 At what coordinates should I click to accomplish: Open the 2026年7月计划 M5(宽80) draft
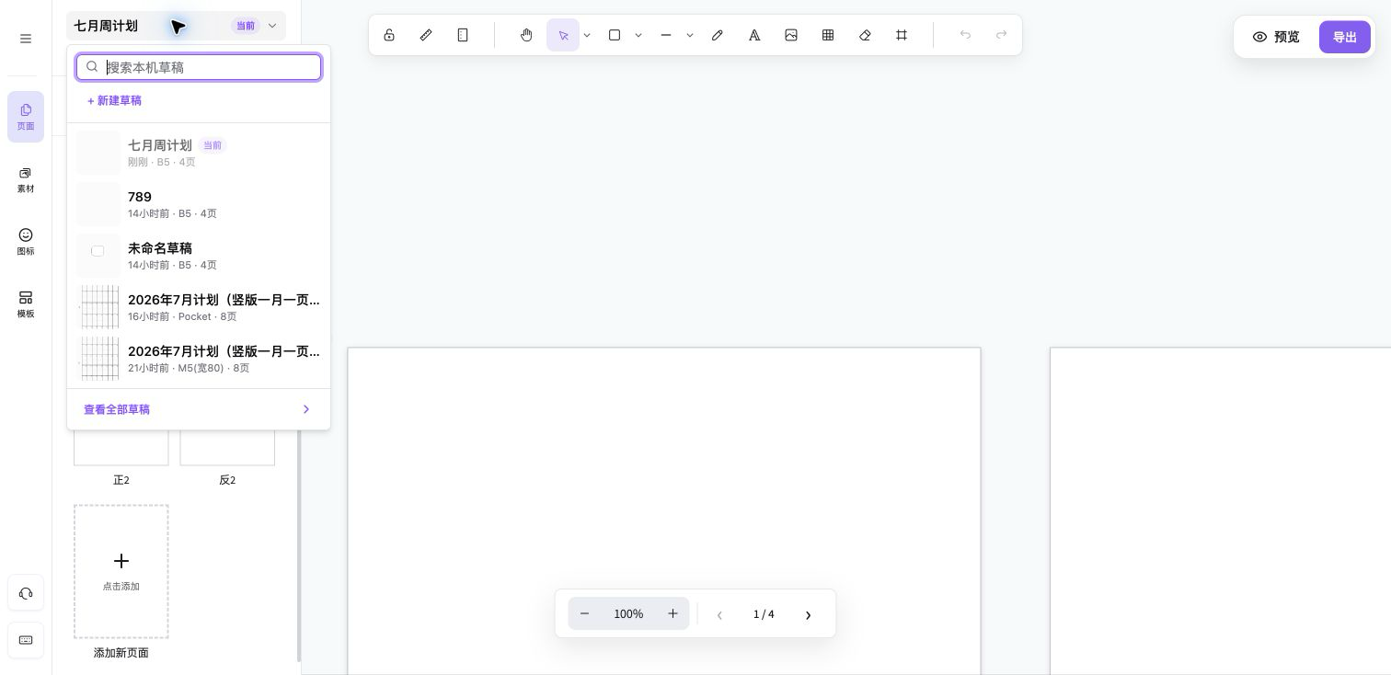[199, 359]
